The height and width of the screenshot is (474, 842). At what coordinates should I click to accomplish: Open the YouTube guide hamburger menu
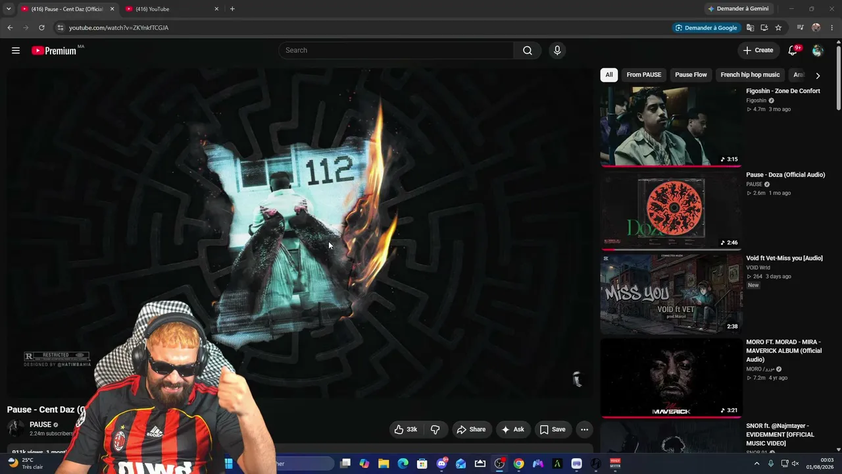16,51
